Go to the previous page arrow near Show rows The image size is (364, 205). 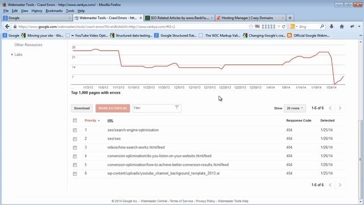pyautogui.click(x=330, y=108)
